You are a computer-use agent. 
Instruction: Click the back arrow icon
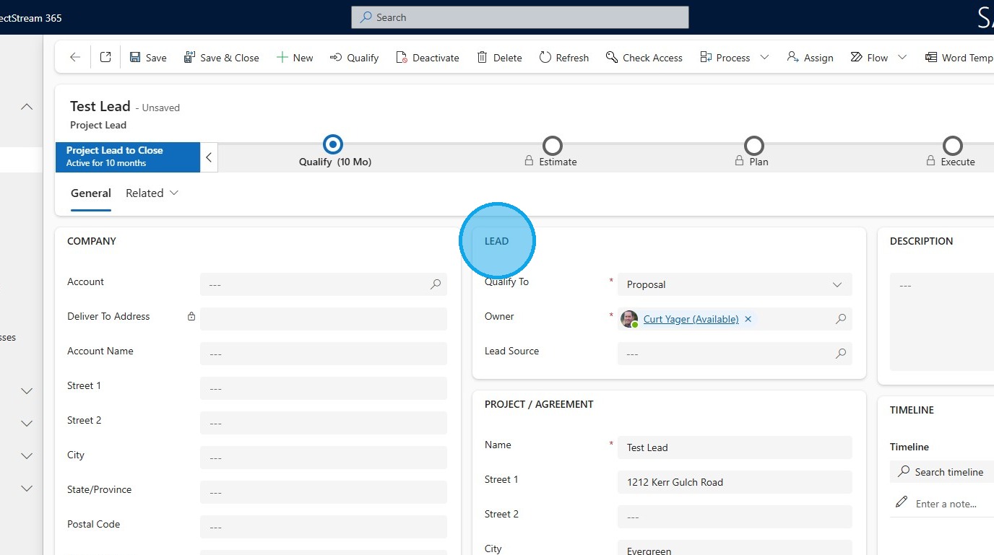pos(75,58)
